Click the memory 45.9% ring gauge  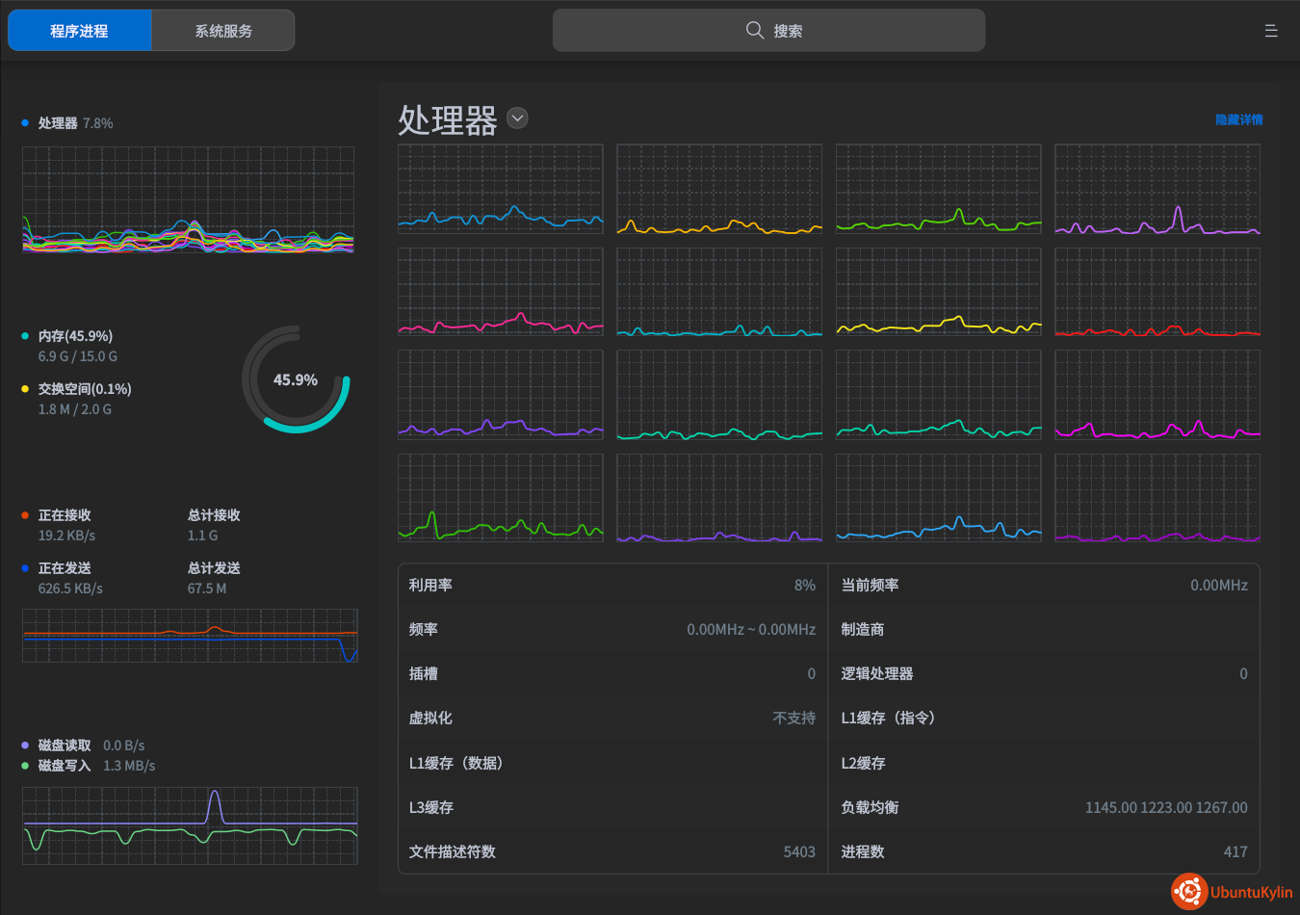296,379
